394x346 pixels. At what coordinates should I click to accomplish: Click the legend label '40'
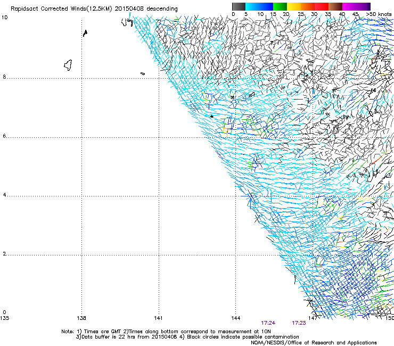coord(342,14)
